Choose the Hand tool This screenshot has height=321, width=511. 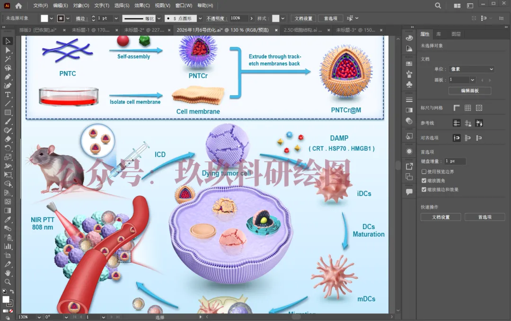click(8, 273)
